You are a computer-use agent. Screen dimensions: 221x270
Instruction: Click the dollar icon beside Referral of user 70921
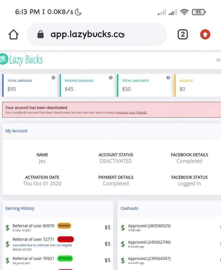pyautogui.click(x=7, y=260)
